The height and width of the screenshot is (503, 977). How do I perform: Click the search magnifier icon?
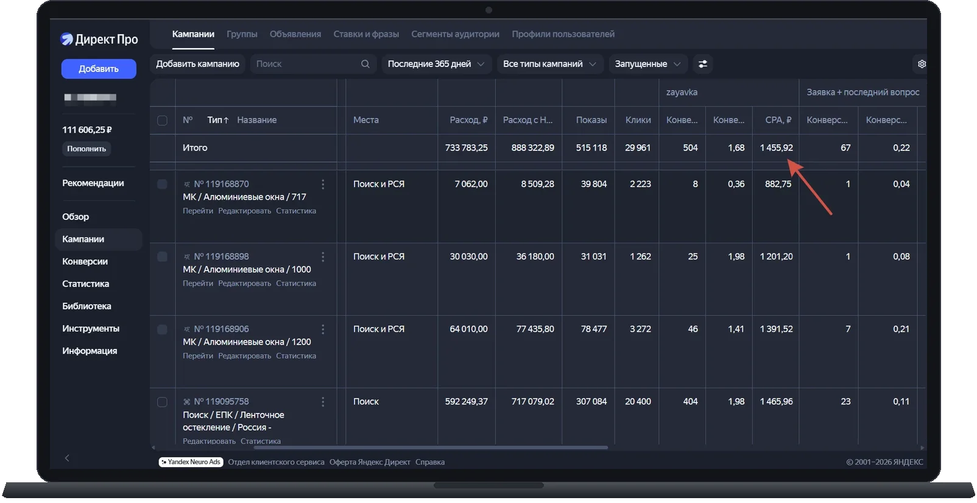[365, 64]
